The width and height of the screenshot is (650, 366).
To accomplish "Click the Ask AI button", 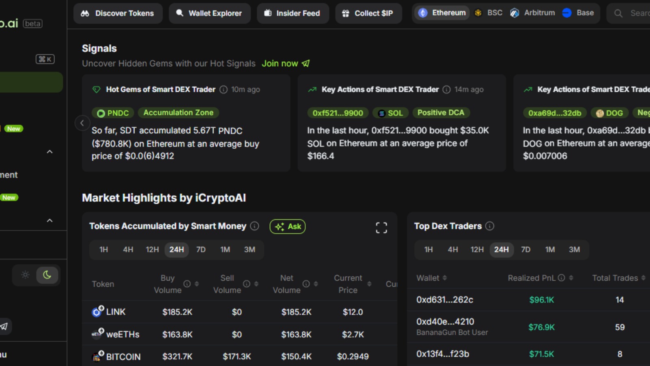I will tap(288, 227).
